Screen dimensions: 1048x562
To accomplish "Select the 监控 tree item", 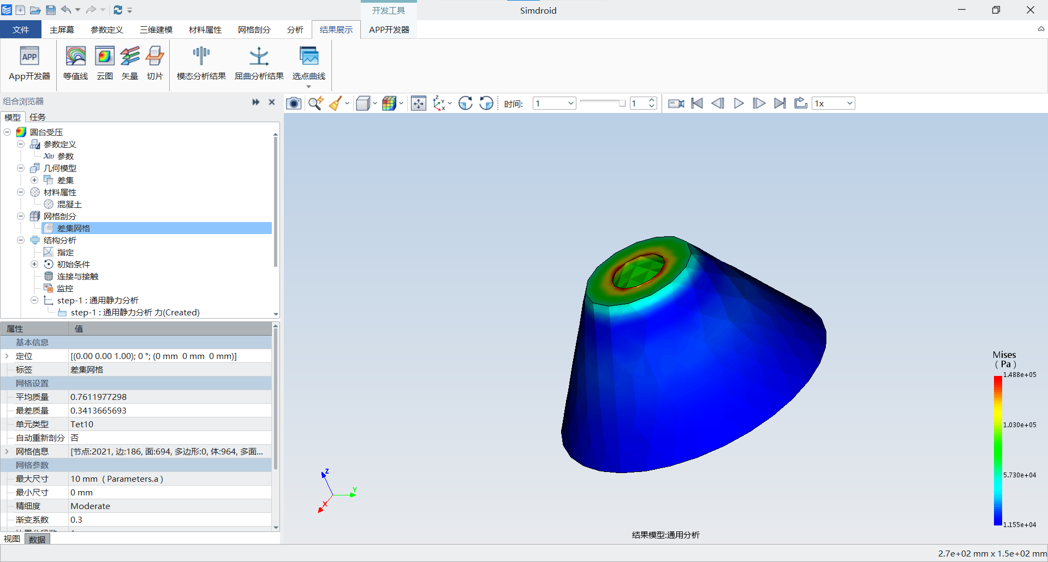I will (65, 288).
